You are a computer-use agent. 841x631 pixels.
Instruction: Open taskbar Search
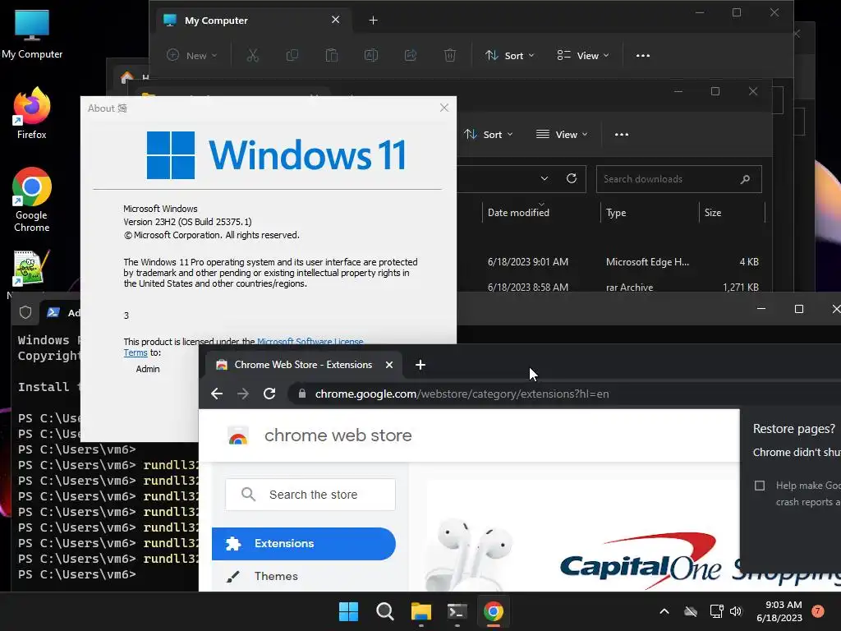(x=385, y=611)
